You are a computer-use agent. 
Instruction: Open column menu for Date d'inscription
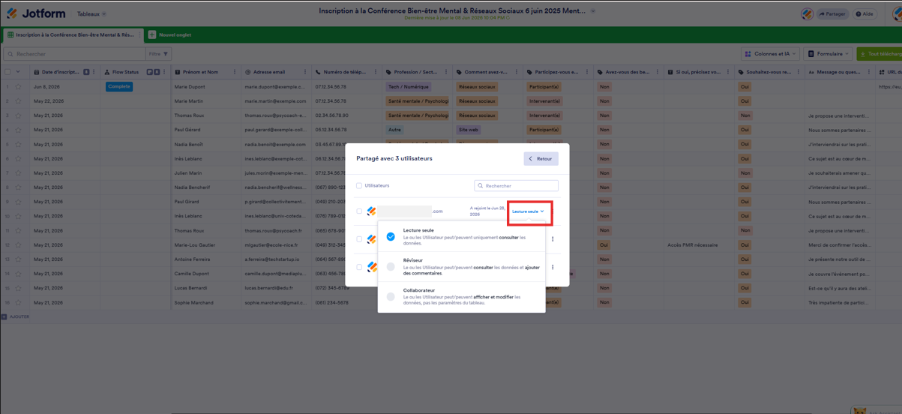94,72
